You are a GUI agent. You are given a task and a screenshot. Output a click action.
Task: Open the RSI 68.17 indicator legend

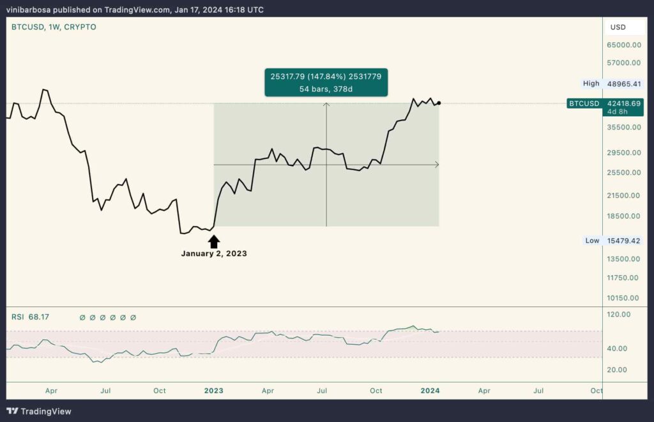click(30, 317)
